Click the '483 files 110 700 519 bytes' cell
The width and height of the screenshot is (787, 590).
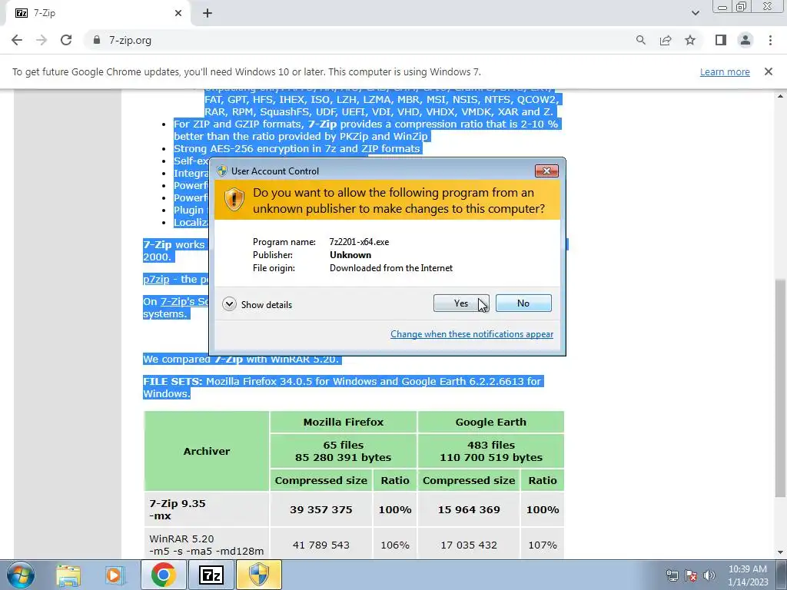pos(491,451)
